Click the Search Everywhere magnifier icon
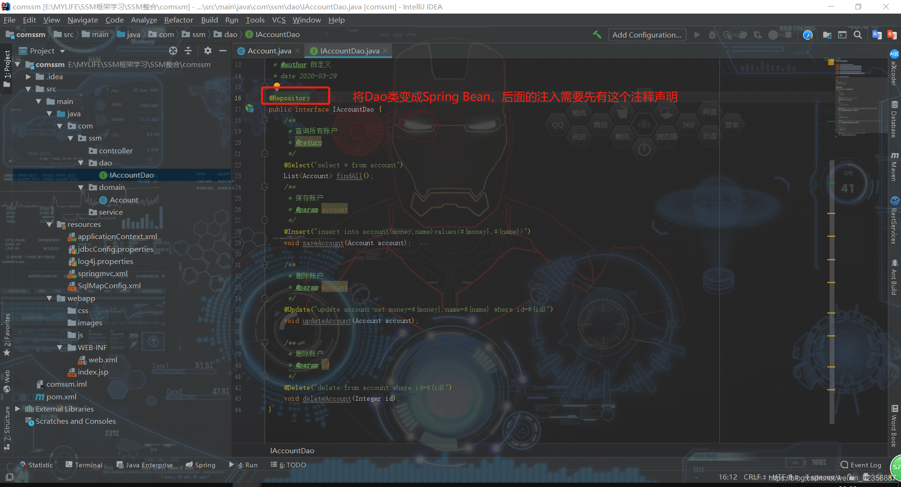This screenshot has height=487, width=901. pyautogui.click(x=858, y=35)
